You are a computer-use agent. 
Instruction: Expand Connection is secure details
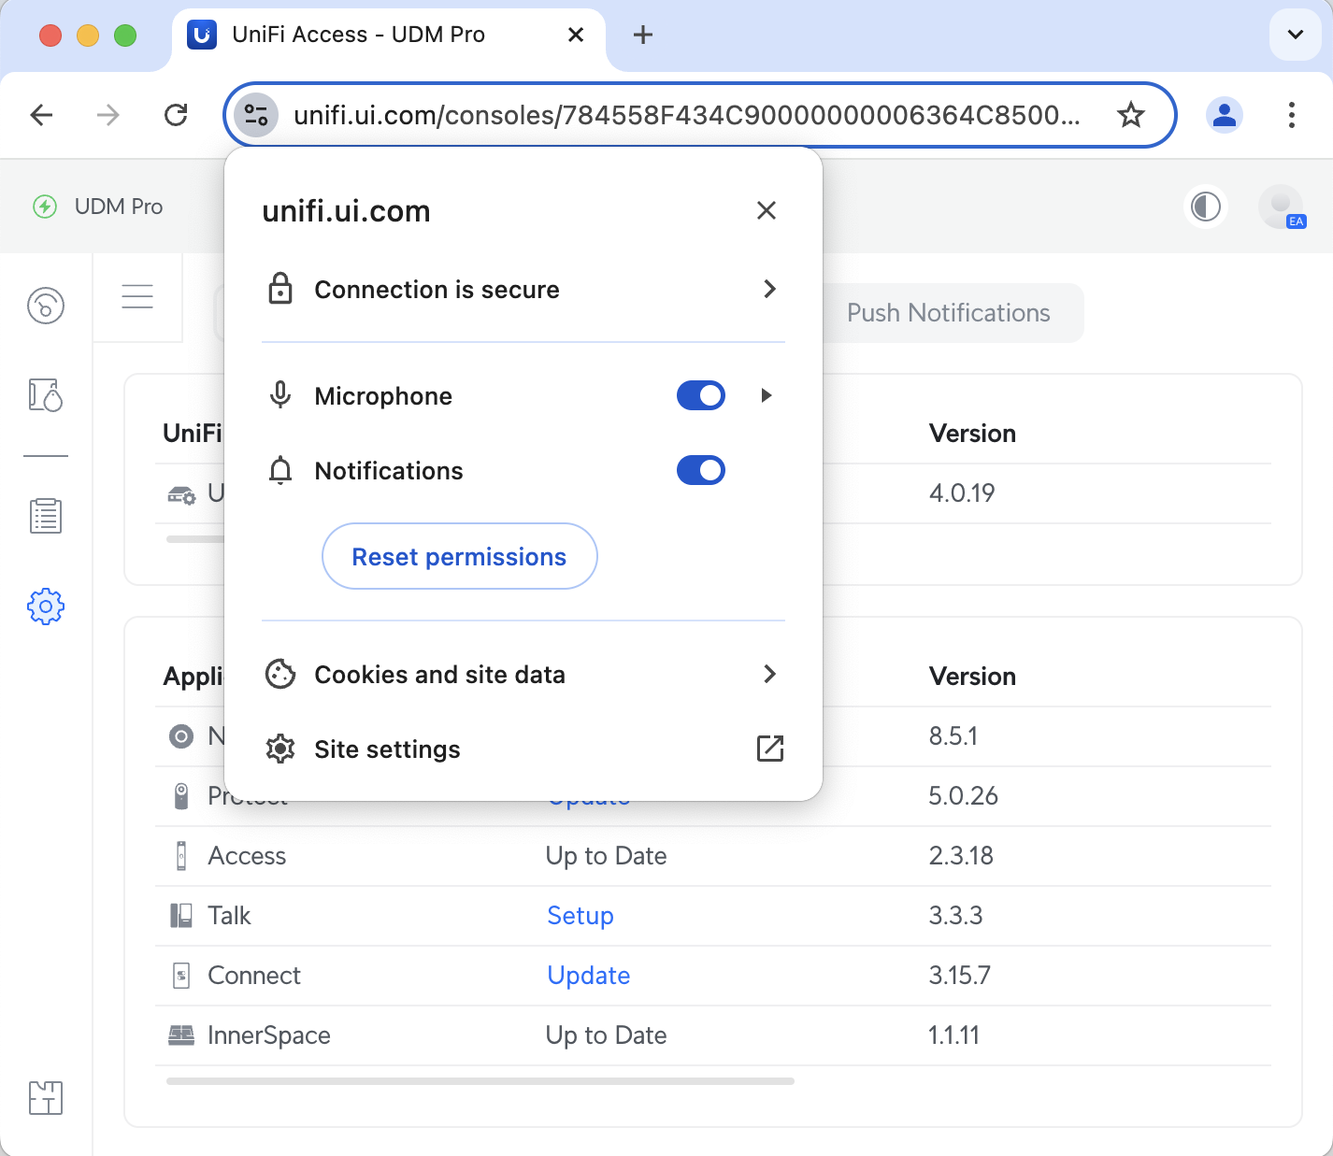[x=523, y=290]
